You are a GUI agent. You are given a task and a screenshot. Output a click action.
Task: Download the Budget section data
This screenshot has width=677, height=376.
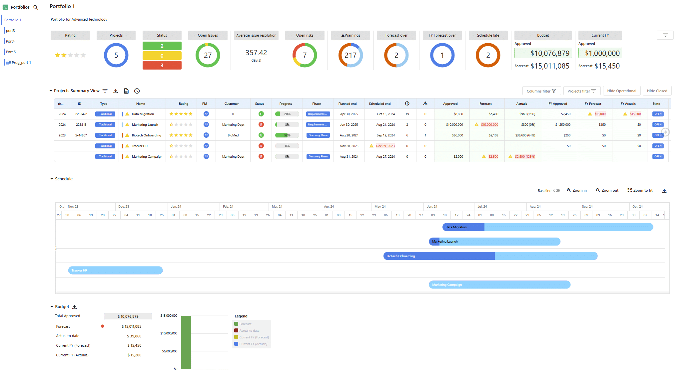coord(75,307)
